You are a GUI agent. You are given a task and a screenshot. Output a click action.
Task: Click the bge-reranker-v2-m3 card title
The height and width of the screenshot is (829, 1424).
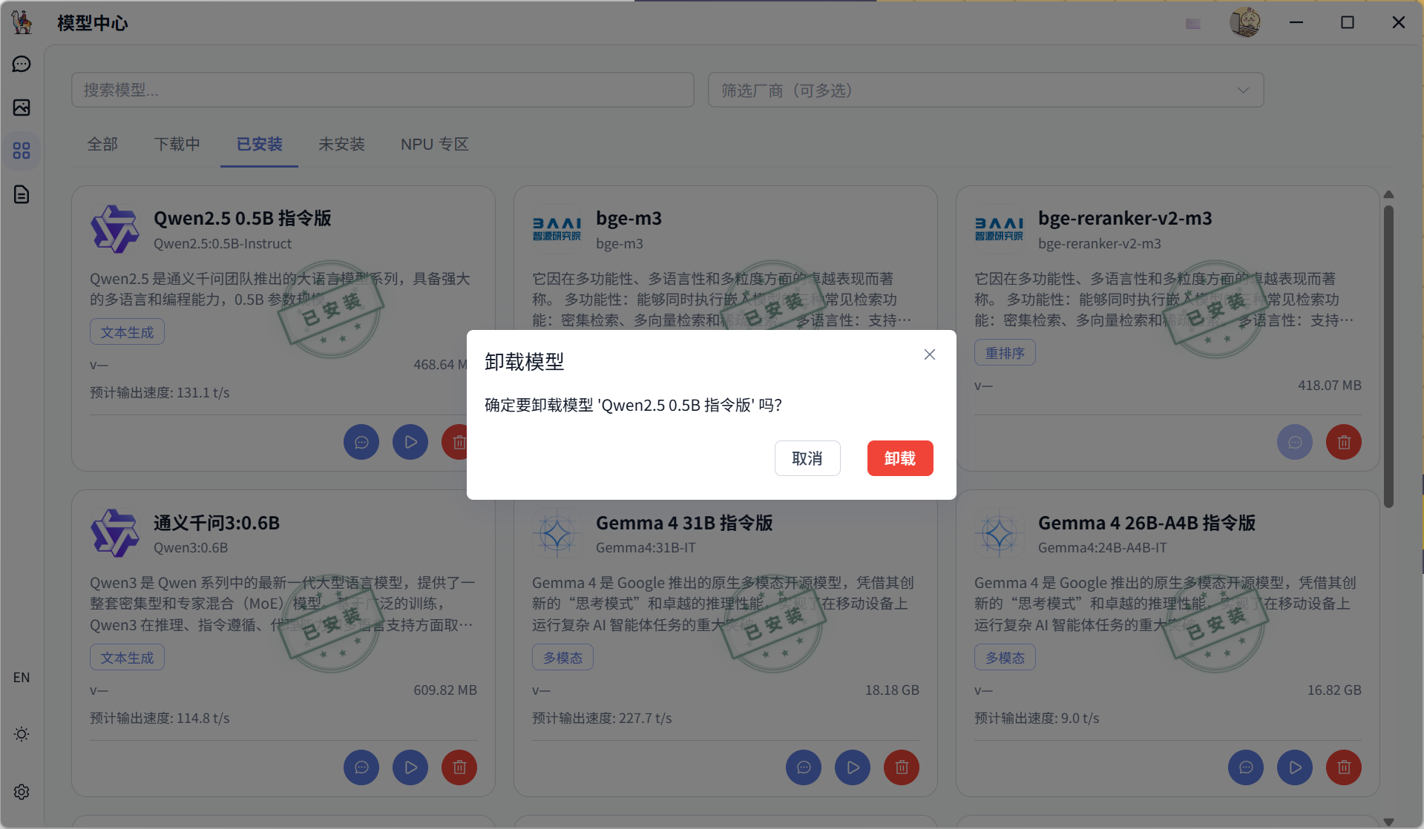tap(1125, 218)
